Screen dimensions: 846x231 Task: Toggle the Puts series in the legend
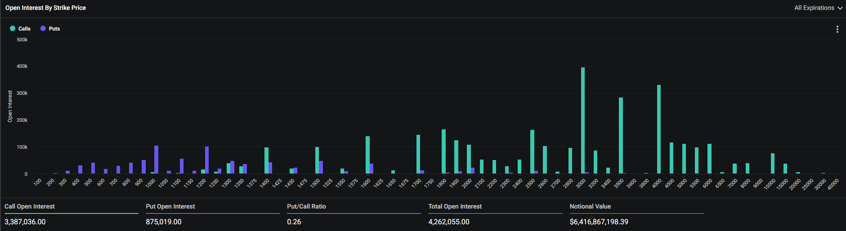tap(50, 29)
